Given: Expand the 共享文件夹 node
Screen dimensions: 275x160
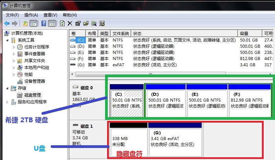Looking at the screenshot, I should [x=14, y=61].
